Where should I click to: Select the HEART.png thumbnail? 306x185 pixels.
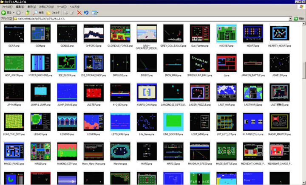(x=253, y=33)
